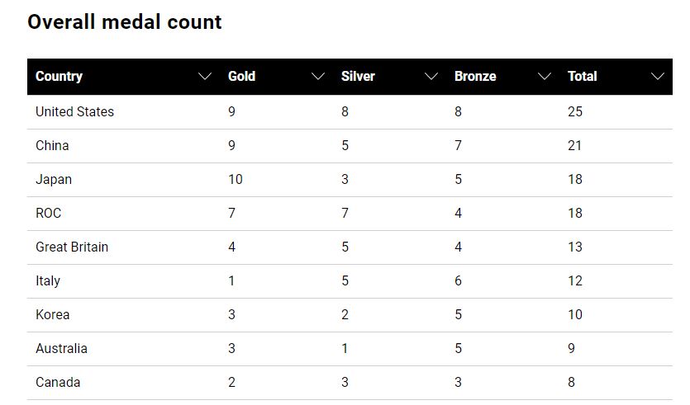The image size is (690, 405).
Task: Expand the Gold column chevron
Action: click(x=318, y=77)
